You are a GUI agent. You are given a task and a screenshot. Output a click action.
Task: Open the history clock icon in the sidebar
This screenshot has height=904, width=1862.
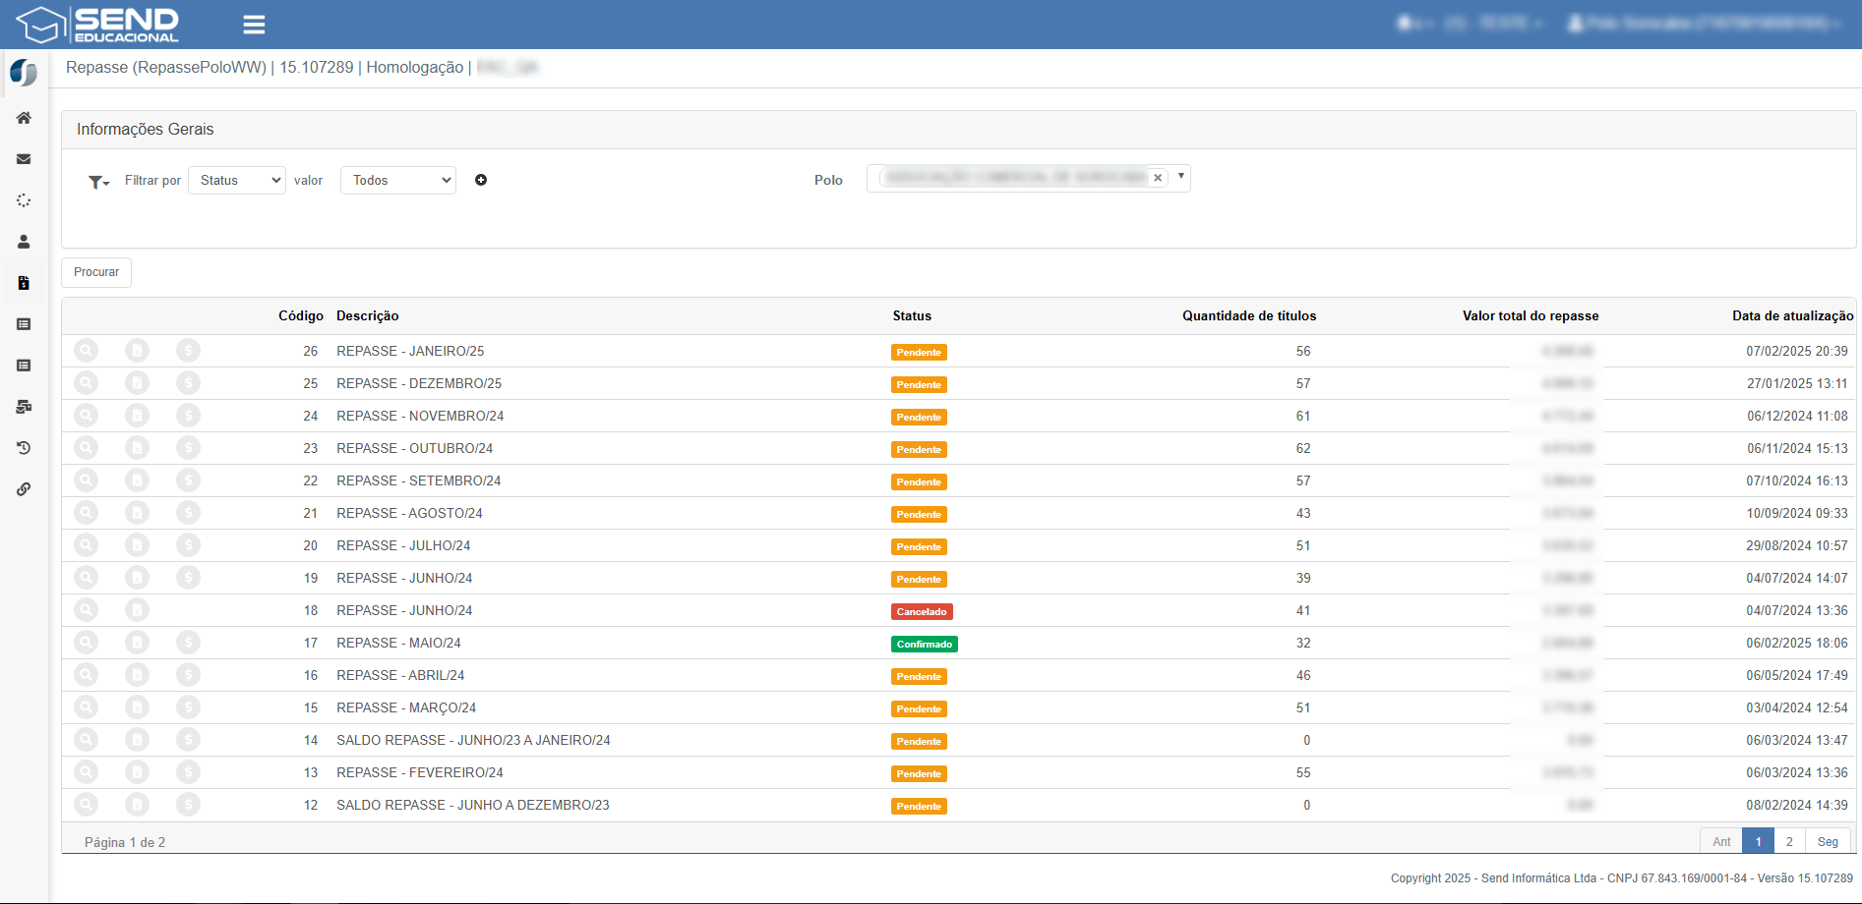coord(24,448)
